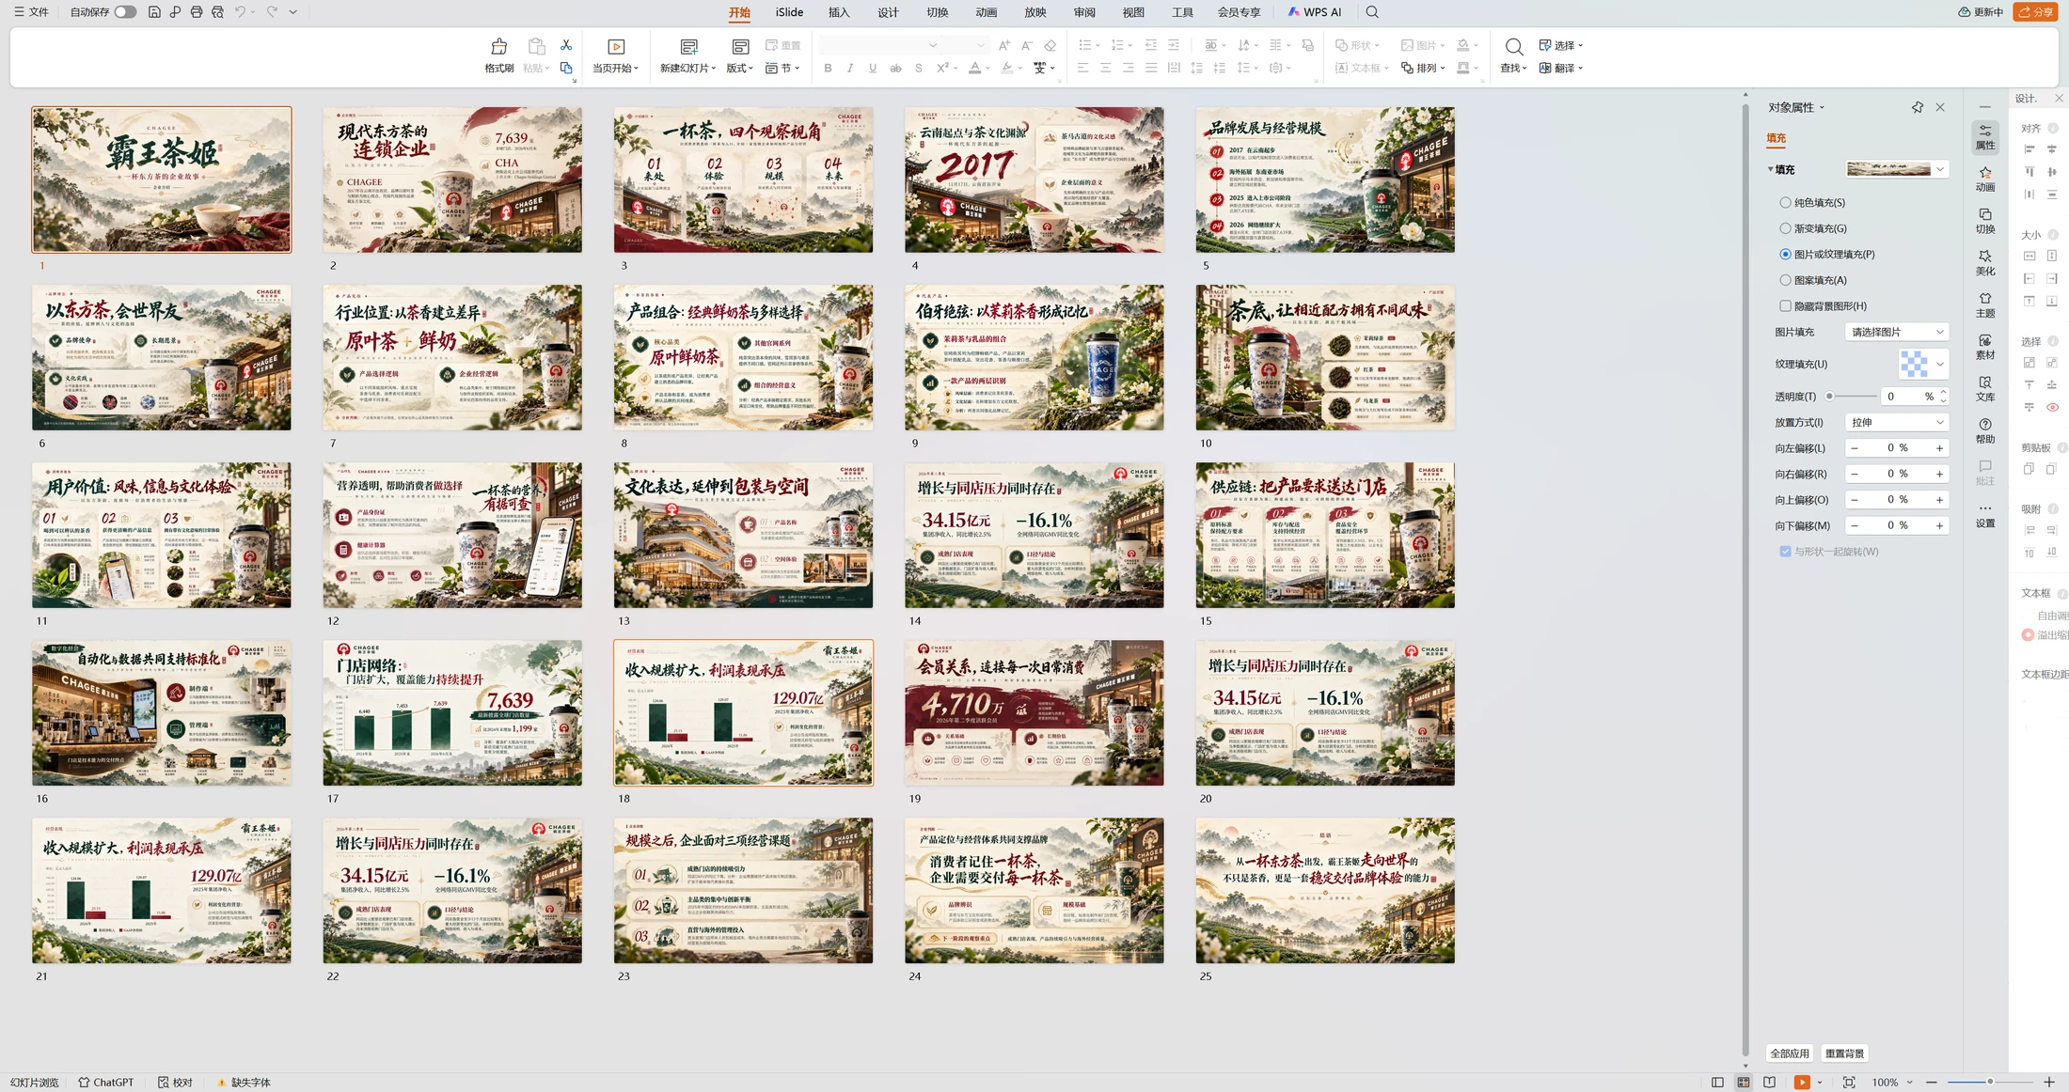Open the 视图 ribbon tab
2069x1092 pixels.
click(x=1133, y=12)
